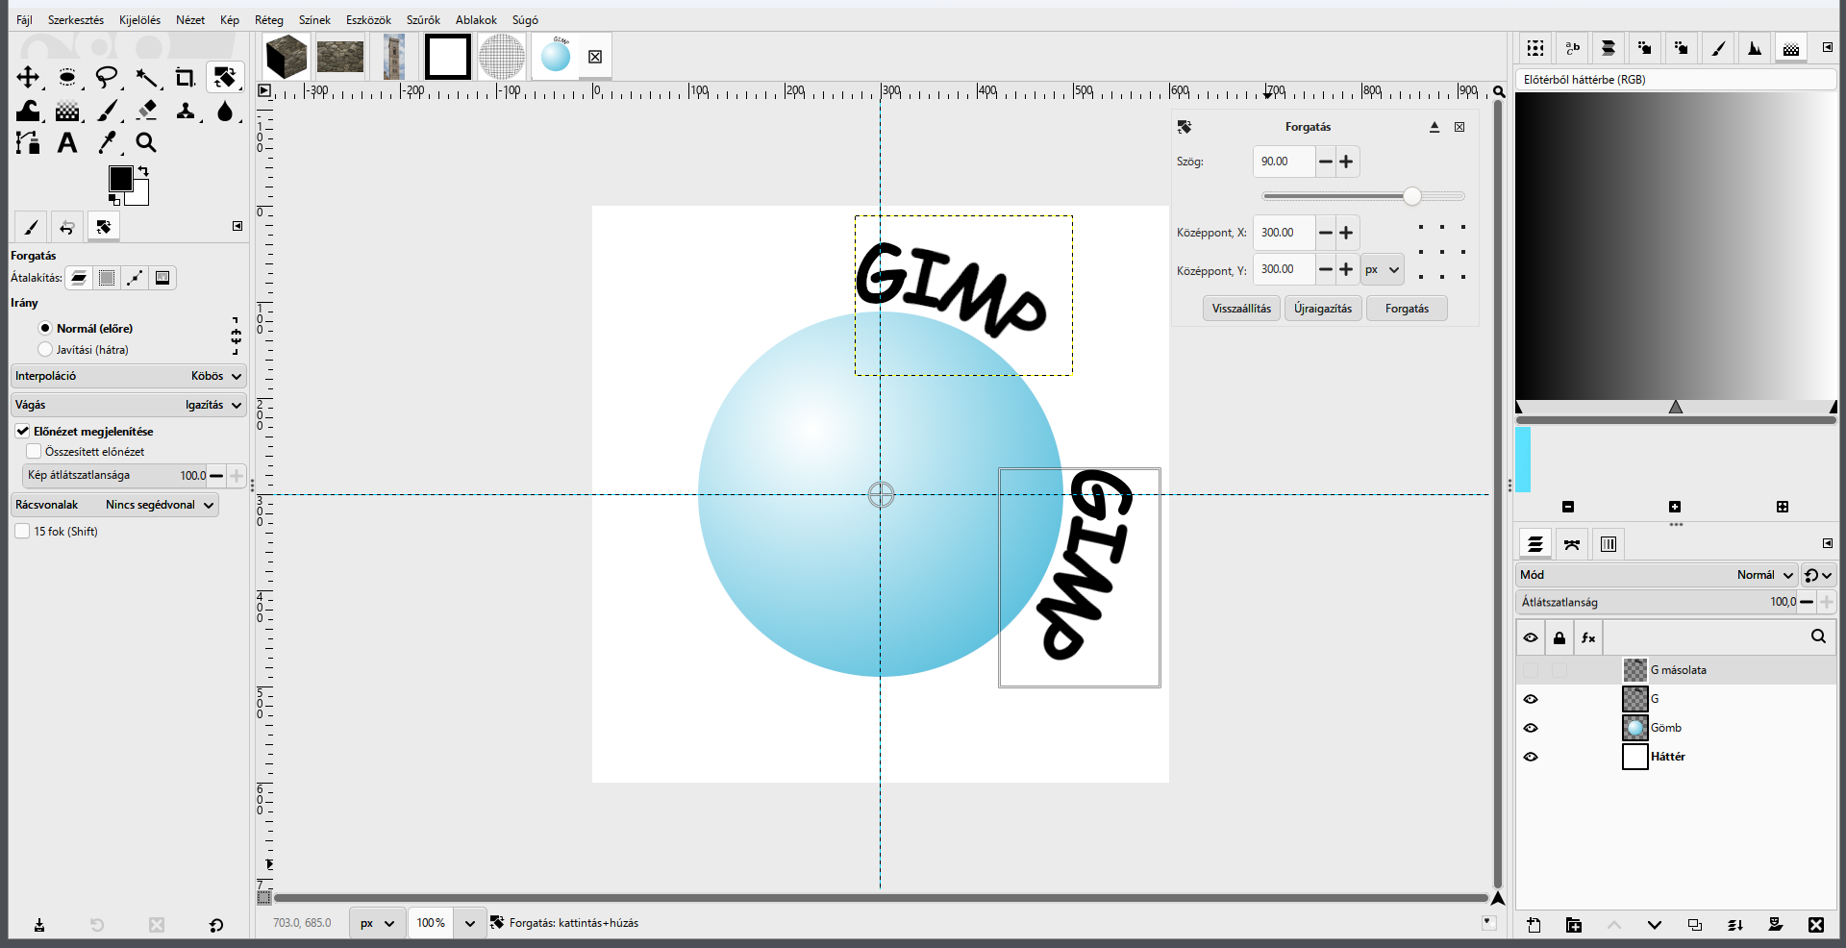1846x948 pixels.
Task: Select the Paths tool
Action: 28,143
